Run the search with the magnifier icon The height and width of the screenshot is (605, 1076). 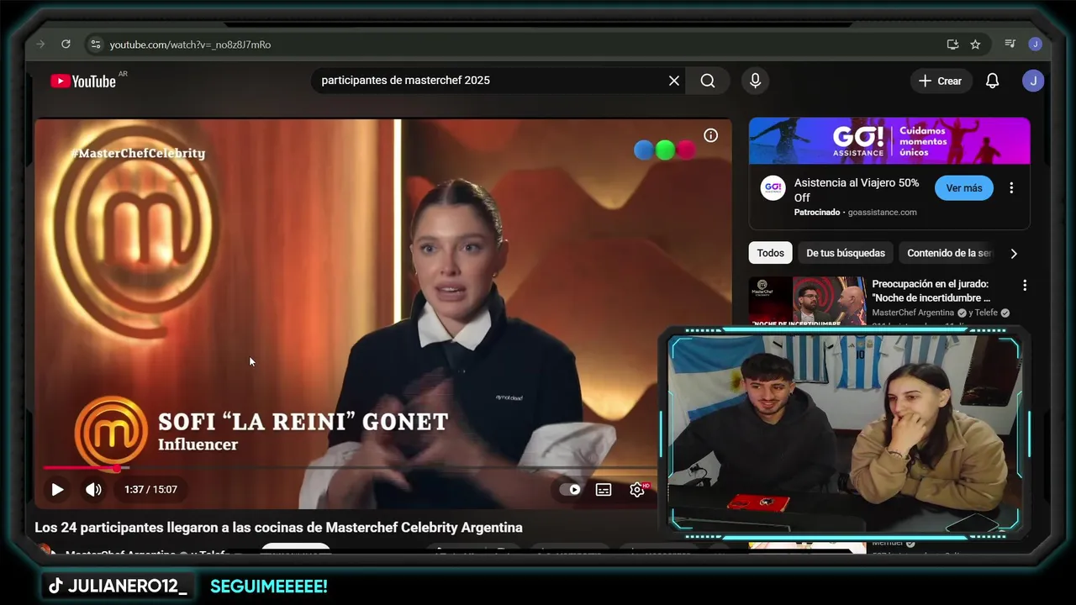[x=708, y=81]
